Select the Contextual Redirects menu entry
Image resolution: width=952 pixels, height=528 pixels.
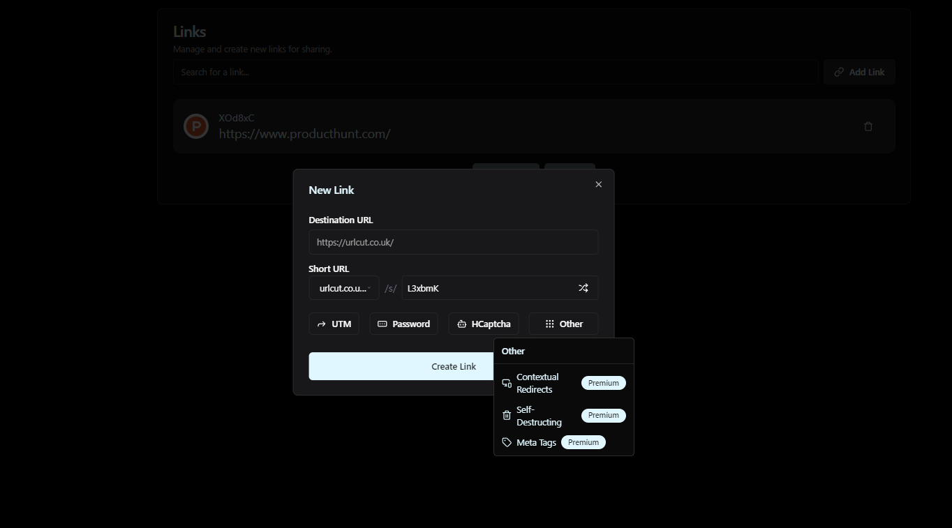click(564, 383)
